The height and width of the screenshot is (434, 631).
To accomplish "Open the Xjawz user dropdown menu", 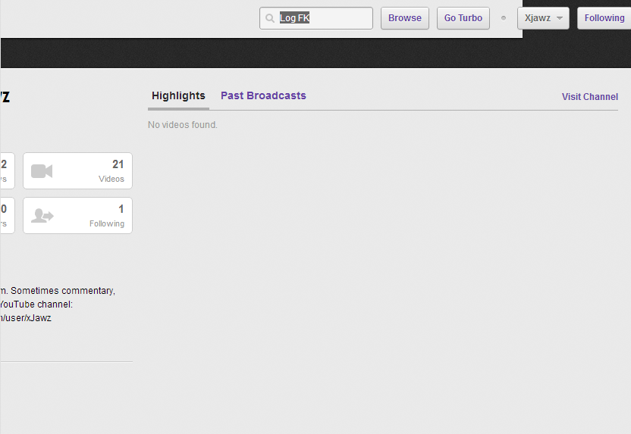I will coord(543,18).
